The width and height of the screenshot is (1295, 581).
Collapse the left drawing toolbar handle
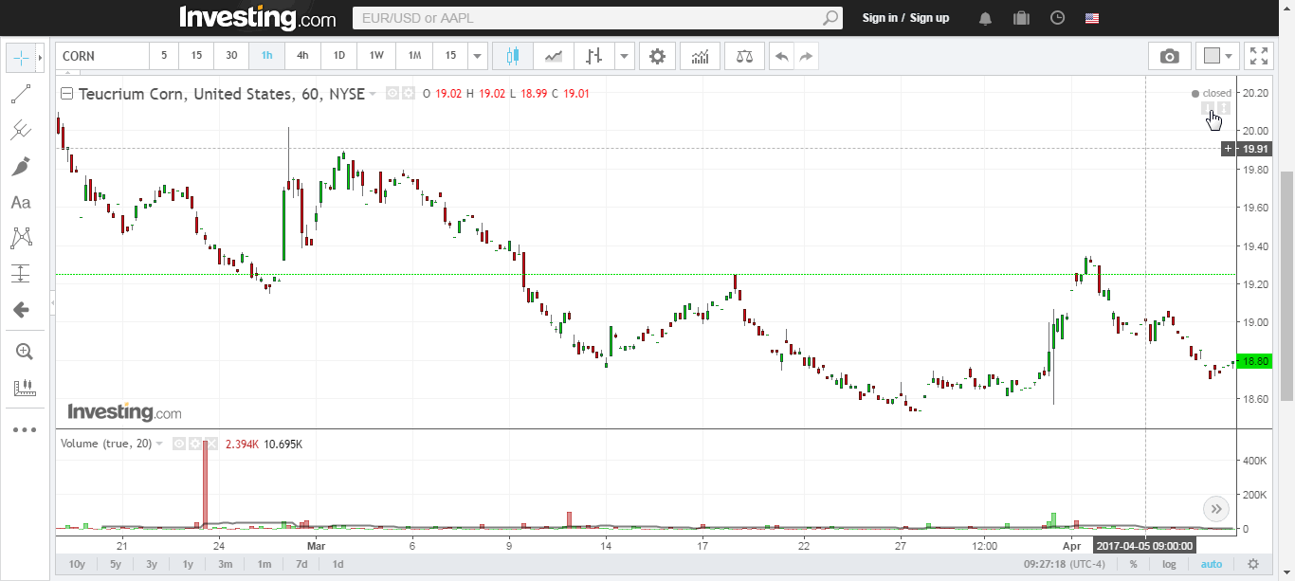coord(52,303)
